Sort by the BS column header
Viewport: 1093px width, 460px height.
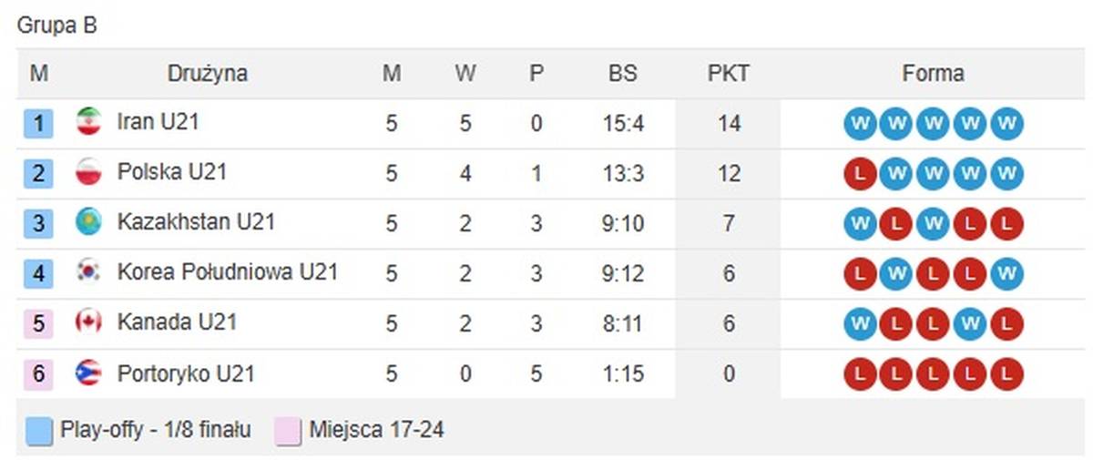point(623,74)
